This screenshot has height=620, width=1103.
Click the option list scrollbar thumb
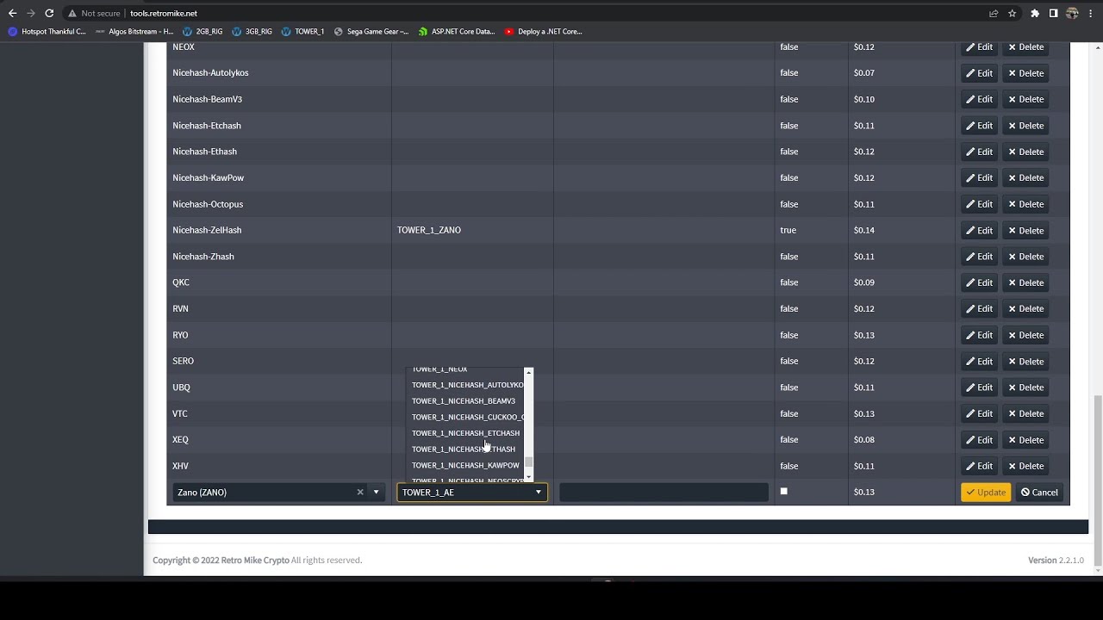point(529,462)
